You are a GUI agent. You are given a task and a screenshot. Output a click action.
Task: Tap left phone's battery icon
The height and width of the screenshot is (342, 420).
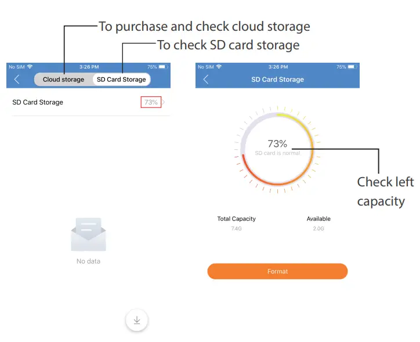(164, 67)
